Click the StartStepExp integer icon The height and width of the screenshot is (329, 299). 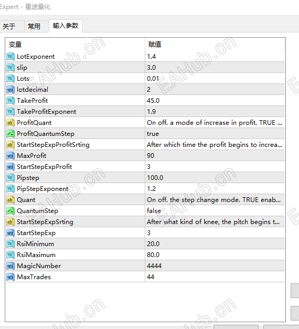[x=10, y=232]
